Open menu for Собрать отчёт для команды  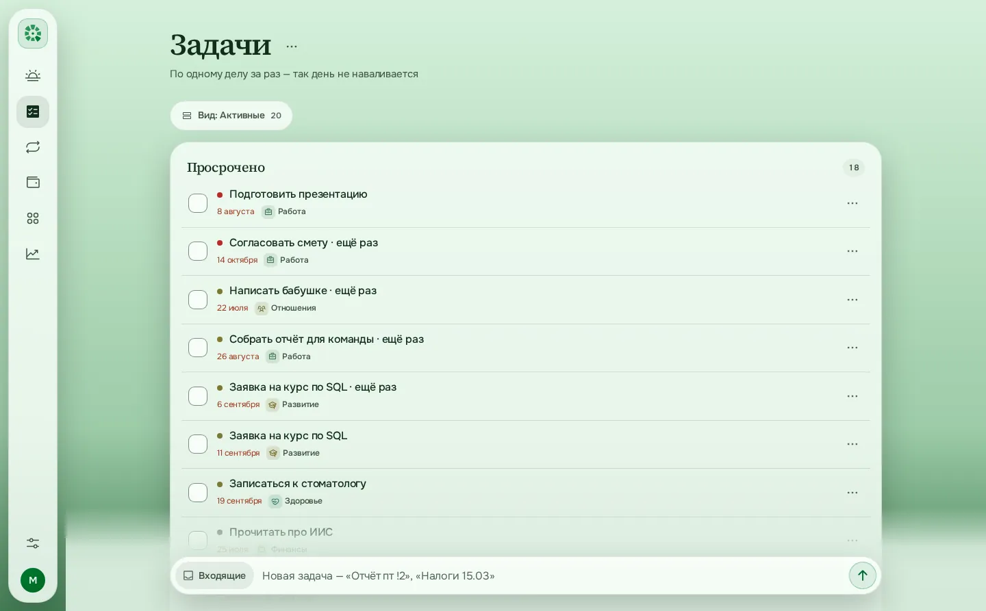click(x=852, y=348)
